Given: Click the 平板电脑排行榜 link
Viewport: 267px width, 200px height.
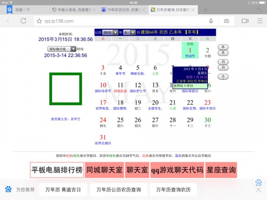Looking at the screenshot, I should coord(57,170).
